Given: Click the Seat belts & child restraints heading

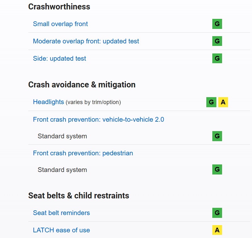Looking at the screenshot, I should [79, 196].
